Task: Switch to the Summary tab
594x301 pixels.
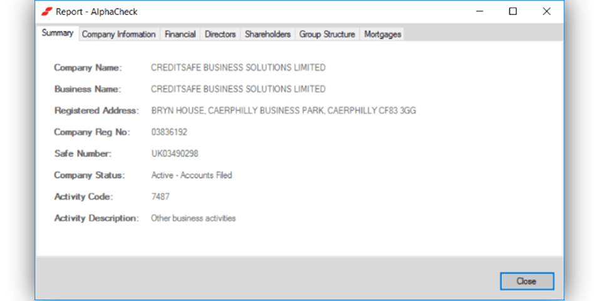Action: (x=58, y=33)
